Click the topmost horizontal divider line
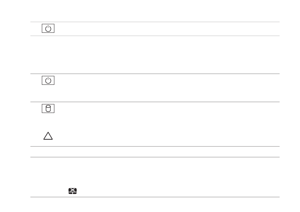 point(154,22)
